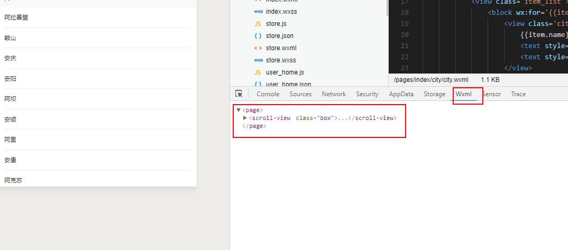The width and height of the screenshot is (568, 250).
Task: Click the {{item.name} code line
Action: coord(544,35)
